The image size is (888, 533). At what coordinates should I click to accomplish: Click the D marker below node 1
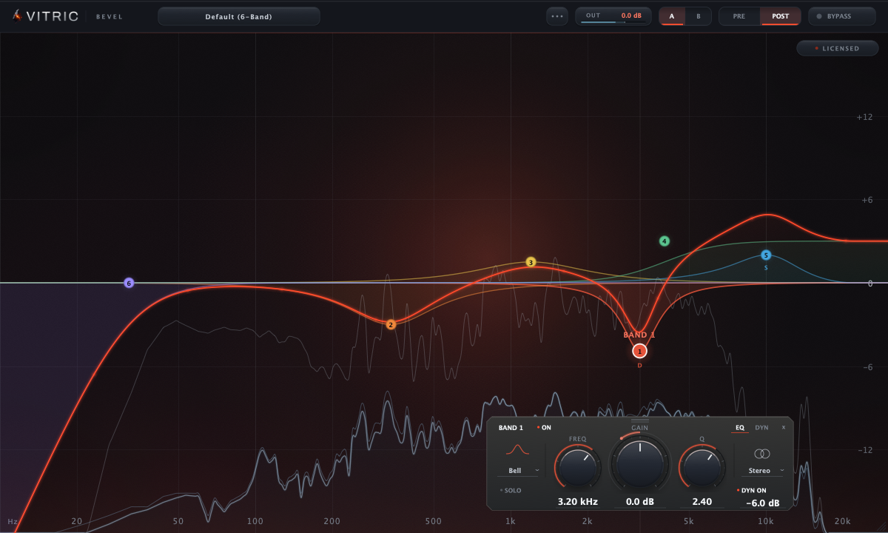pos(640,365)
